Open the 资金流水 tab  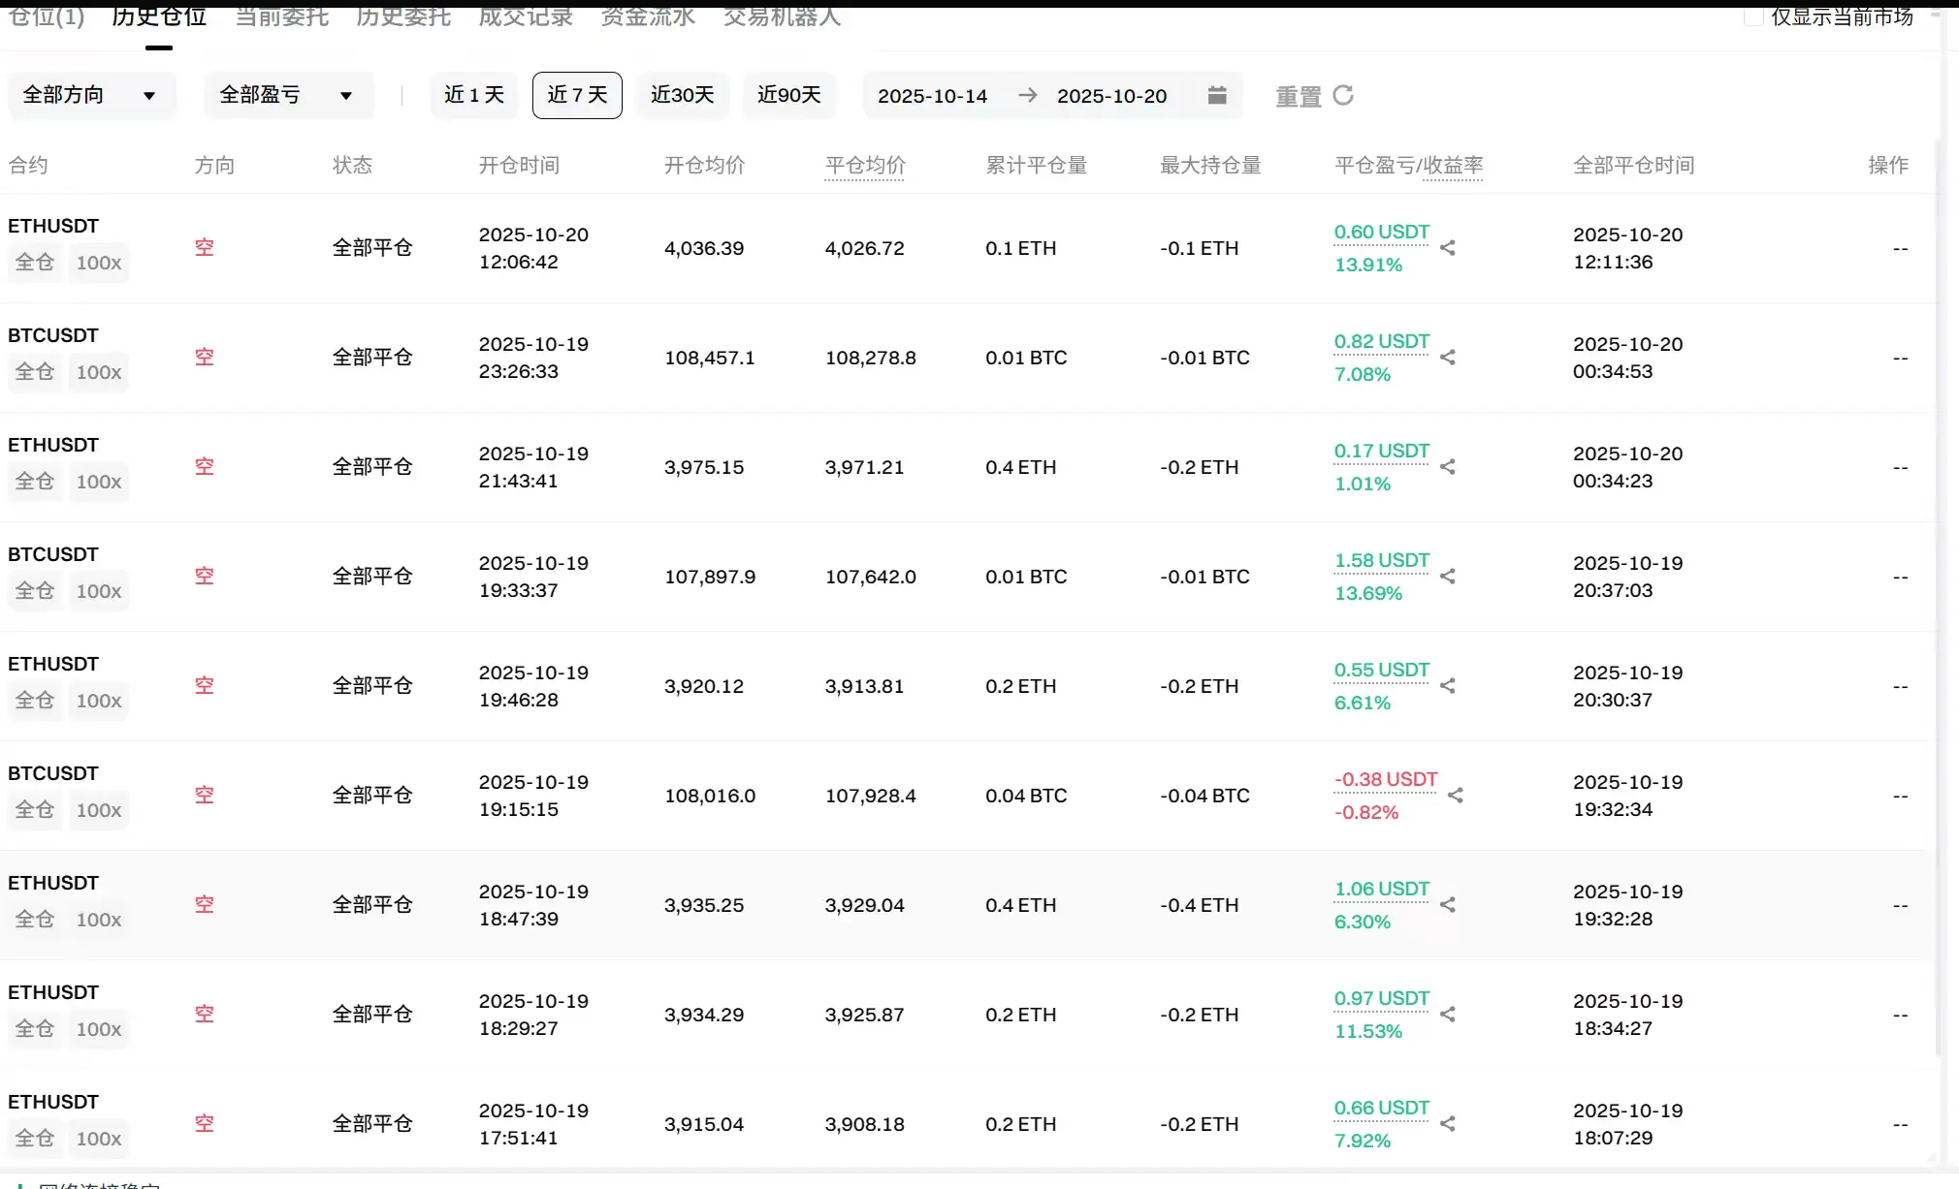[648, 17]
